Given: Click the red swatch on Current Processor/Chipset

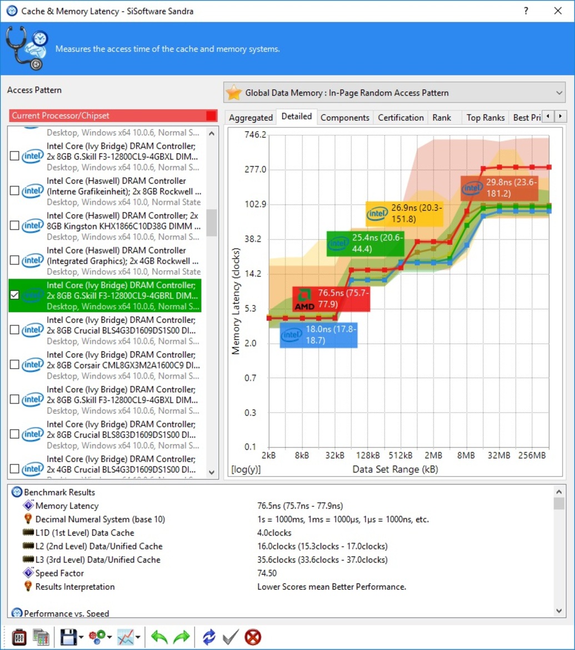Looking at the screenshot, I should click(x=211, y=116).
